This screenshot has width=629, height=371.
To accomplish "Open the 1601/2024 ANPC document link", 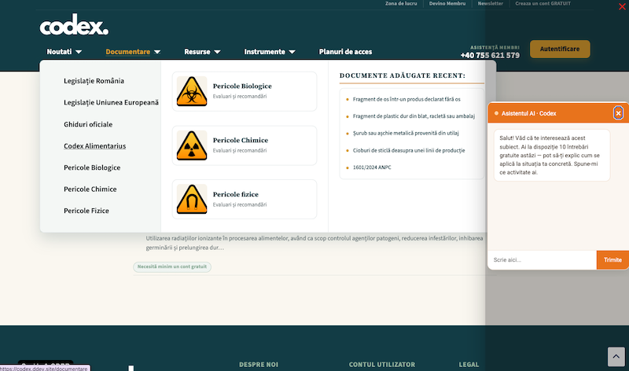I will [x=372, y=167].
